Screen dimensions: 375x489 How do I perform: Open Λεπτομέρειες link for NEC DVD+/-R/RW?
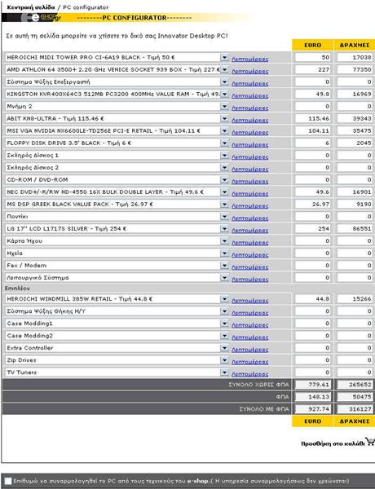point(250,193)
